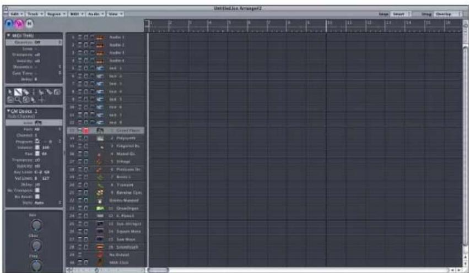Open the View menu

(x=115, y=14)
